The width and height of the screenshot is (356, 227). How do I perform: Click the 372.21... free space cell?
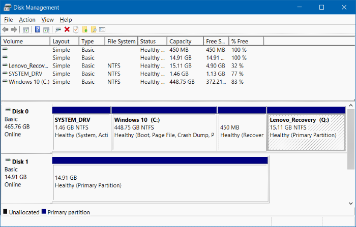click(216, 82)
